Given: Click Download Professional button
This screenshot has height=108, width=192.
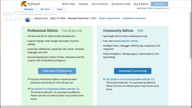Looking at the screenshot, I should pos(57,71).
